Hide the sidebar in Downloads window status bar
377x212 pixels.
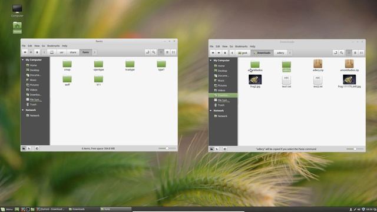coord(225,149)
